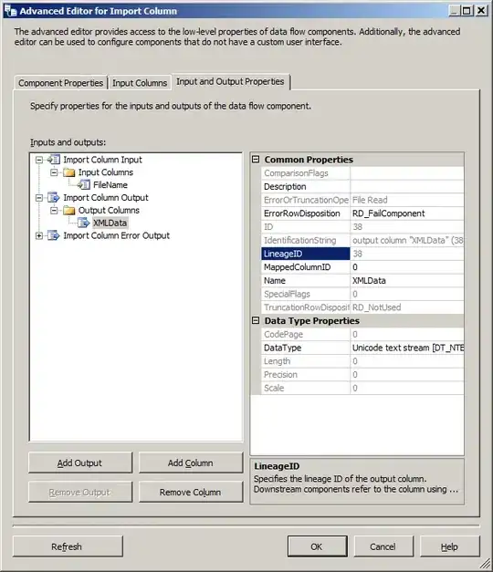The image size is (493, 572).
Task: Select the Input and Output Properties tab
Action: [x=230, y=81]
